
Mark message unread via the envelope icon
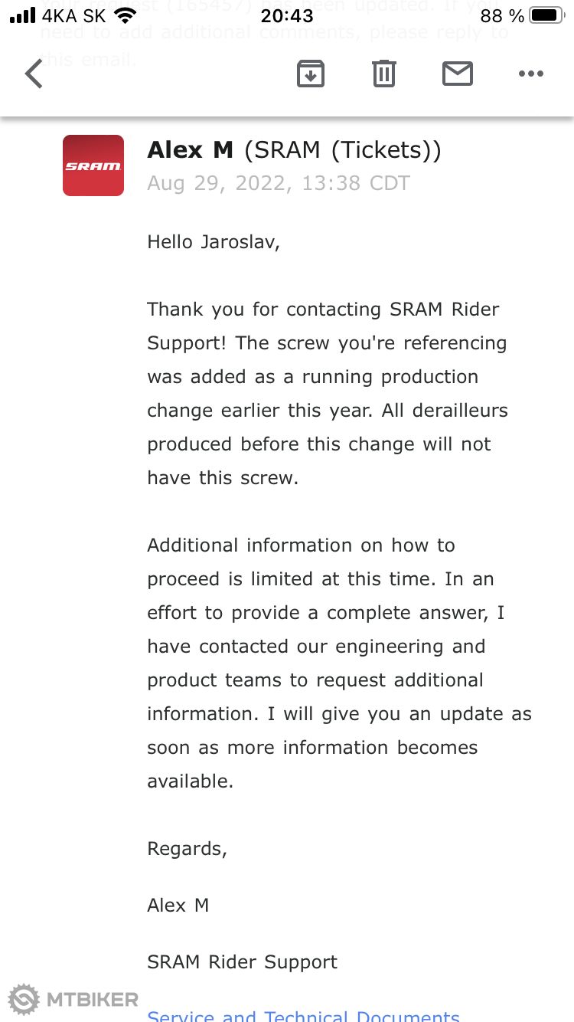[458, 74]
